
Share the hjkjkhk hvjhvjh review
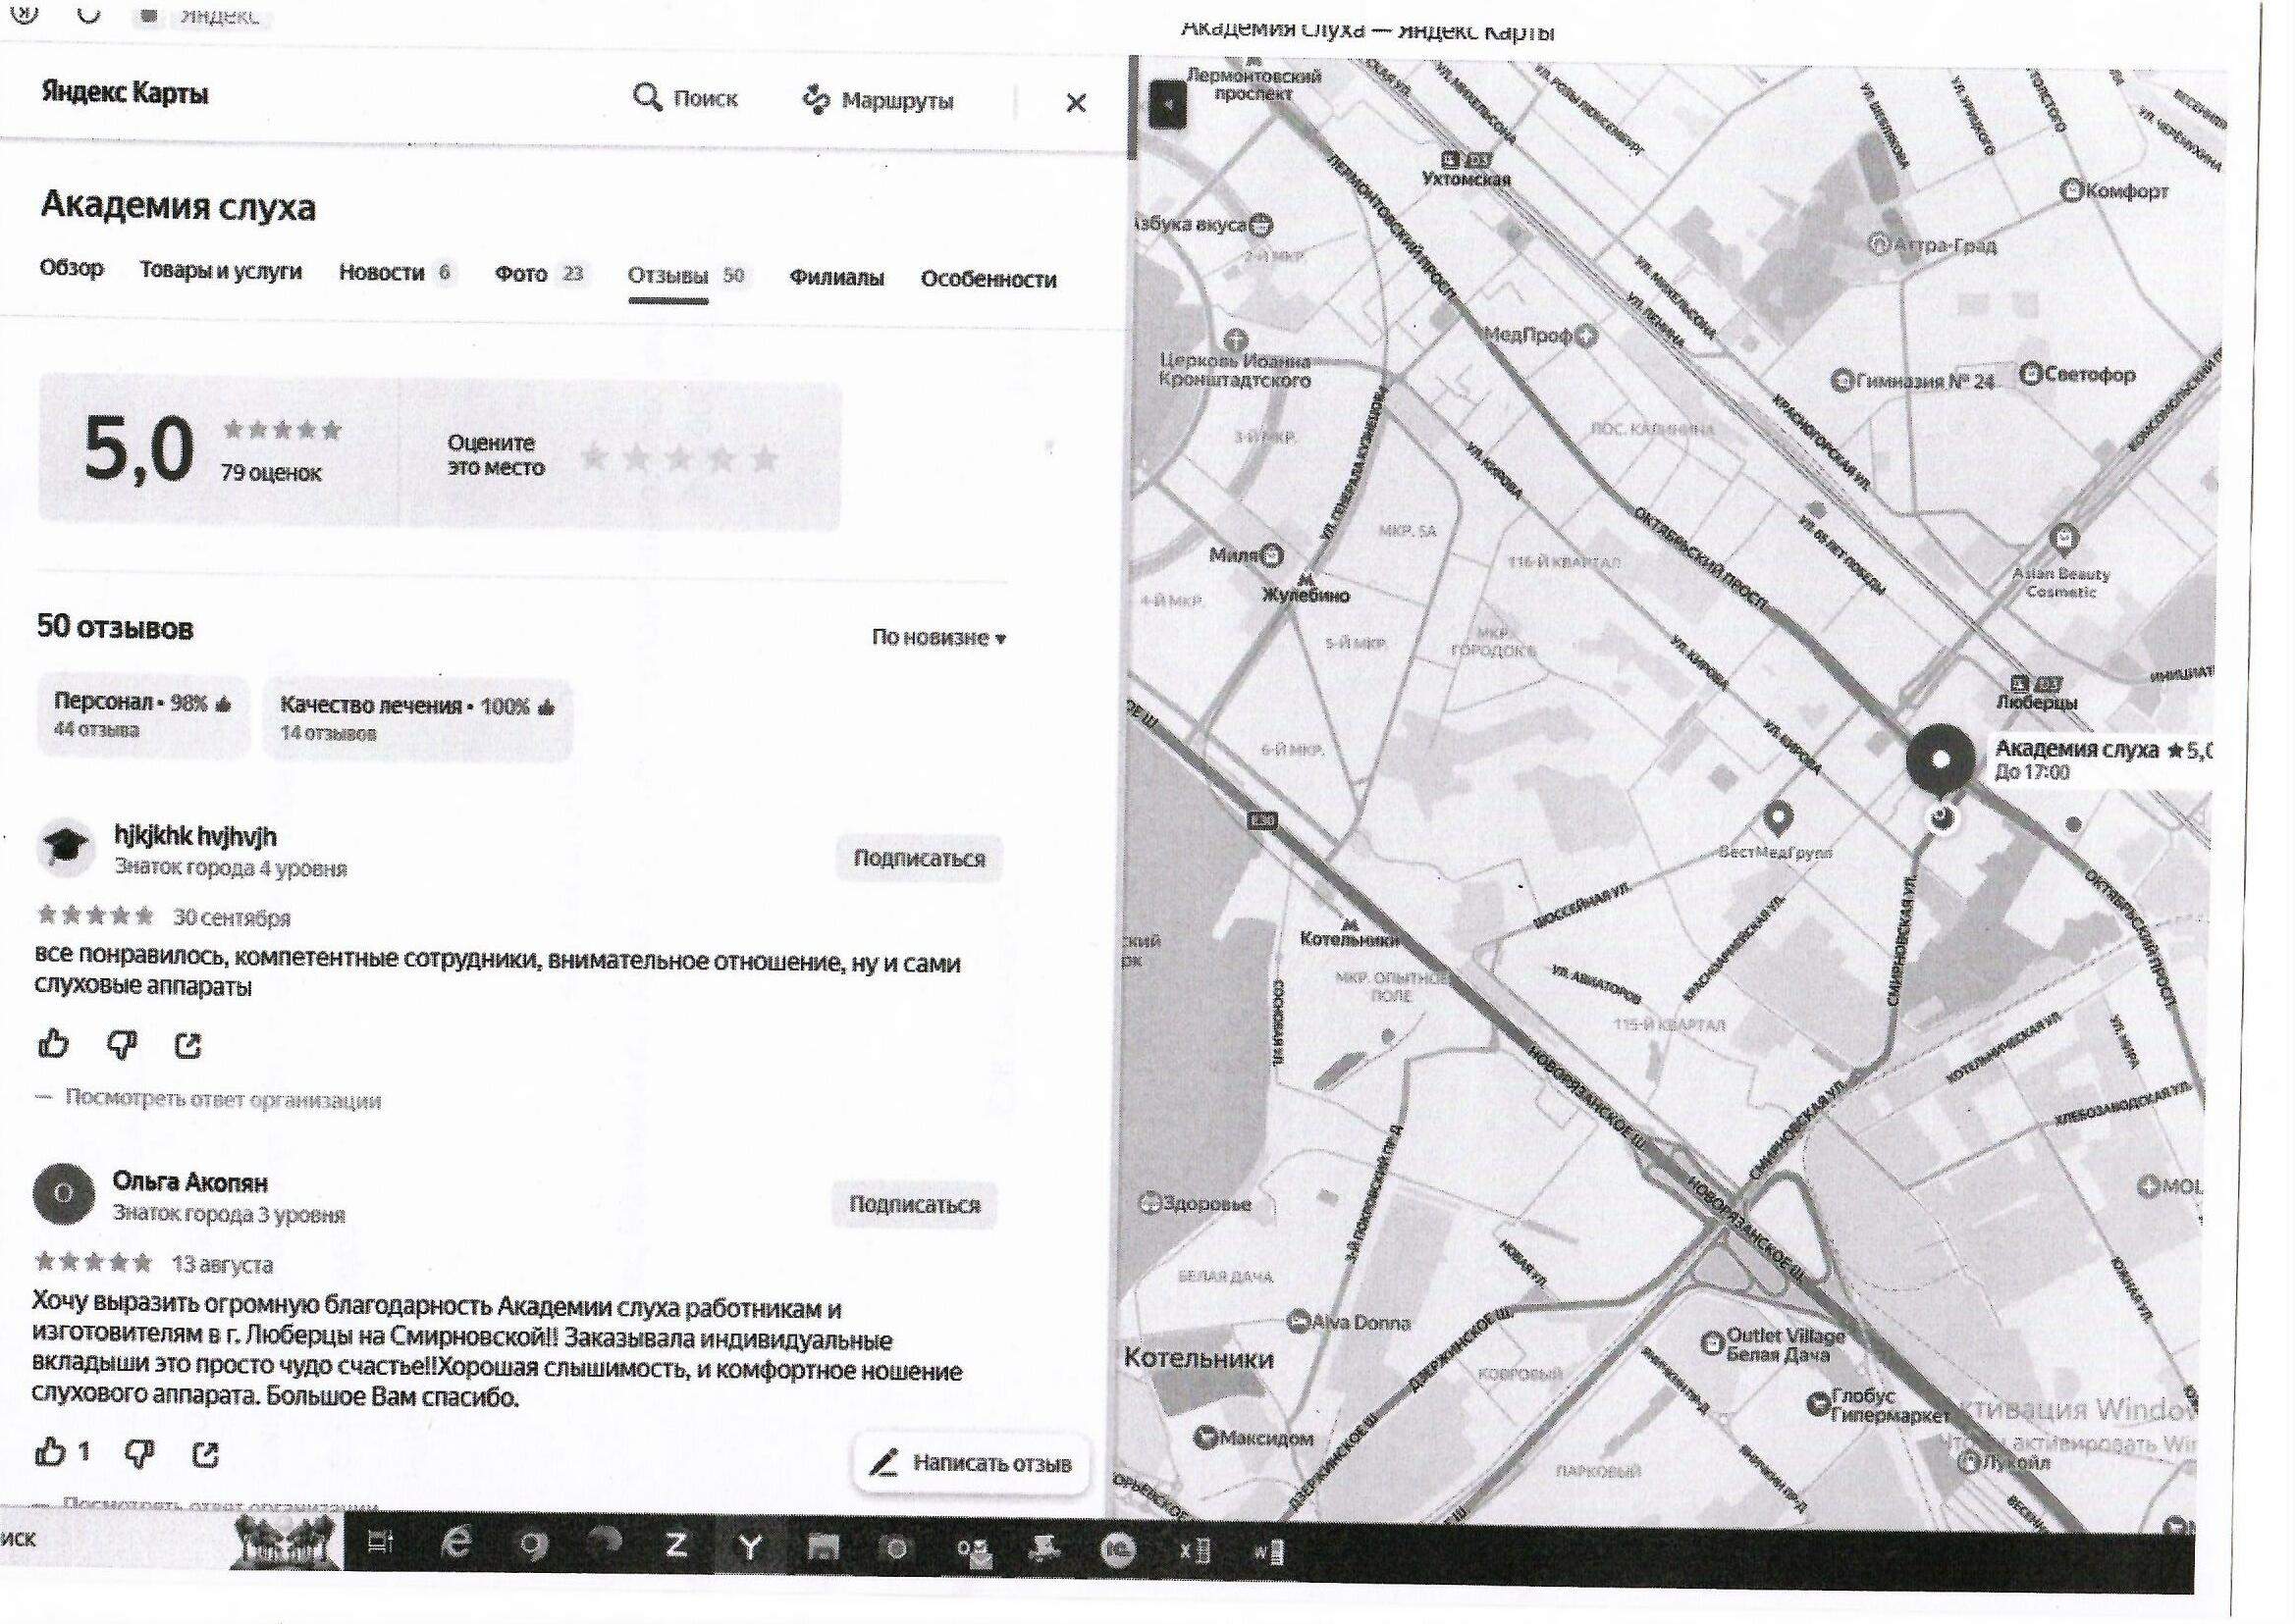click(x=188, y=1046)
